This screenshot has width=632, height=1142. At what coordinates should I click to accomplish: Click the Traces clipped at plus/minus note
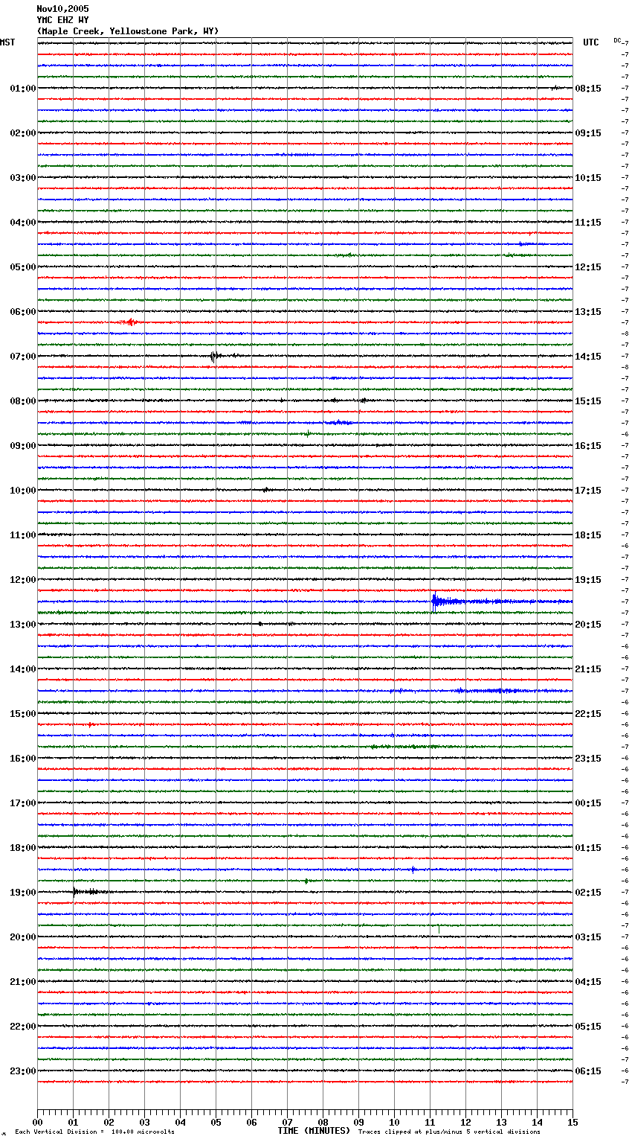pyautogui.click(x=449, y=1132)
